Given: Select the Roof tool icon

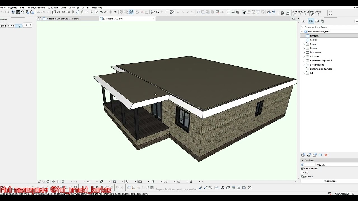Looking at the screenshot, I should click(x=63, y=12).
